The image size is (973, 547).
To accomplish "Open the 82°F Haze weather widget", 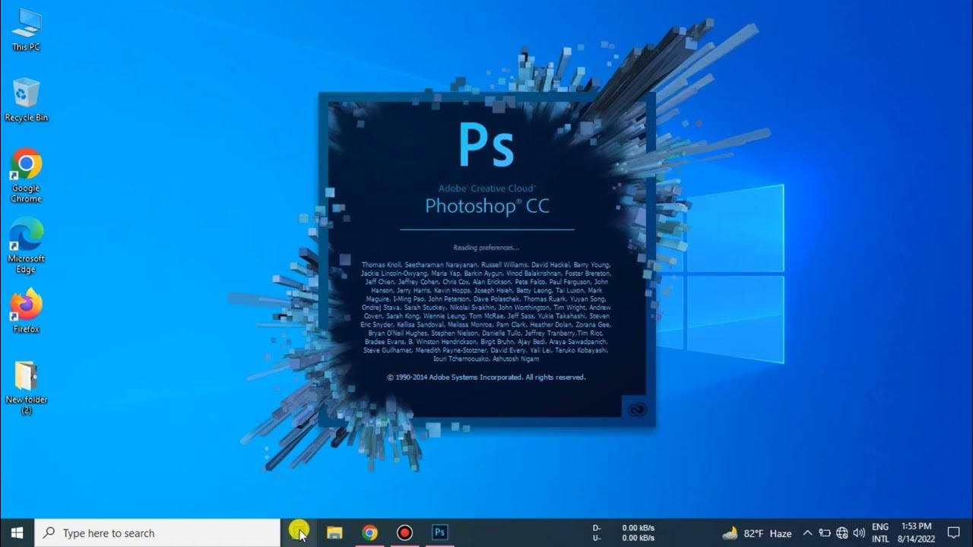I will pos(756,533).
